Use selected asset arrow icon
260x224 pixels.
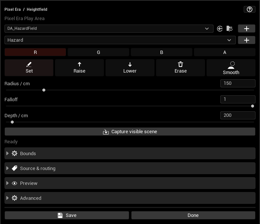pos(220,29)
